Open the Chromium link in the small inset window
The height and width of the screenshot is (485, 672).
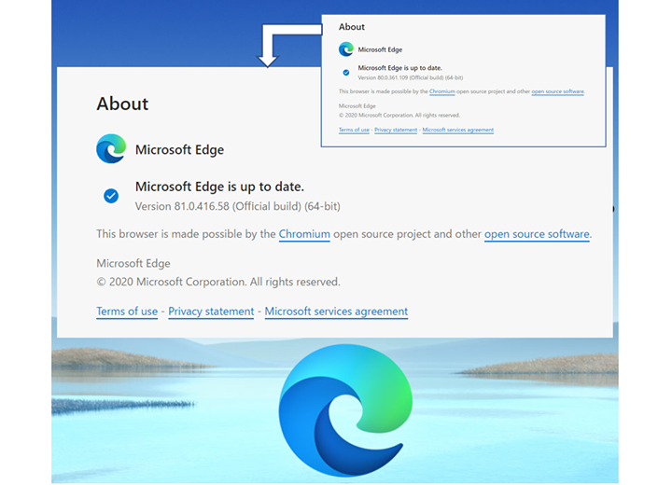point(441,91)
